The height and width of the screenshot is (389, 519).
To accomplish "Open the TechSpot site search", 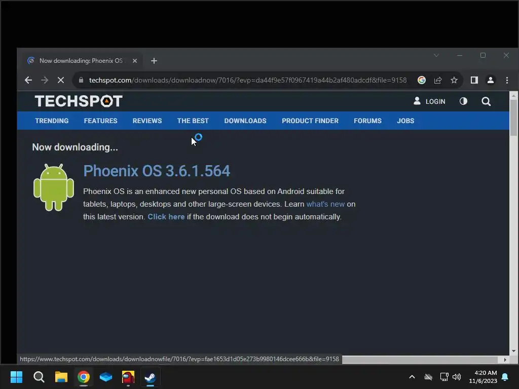I will (x=486, y=101).
